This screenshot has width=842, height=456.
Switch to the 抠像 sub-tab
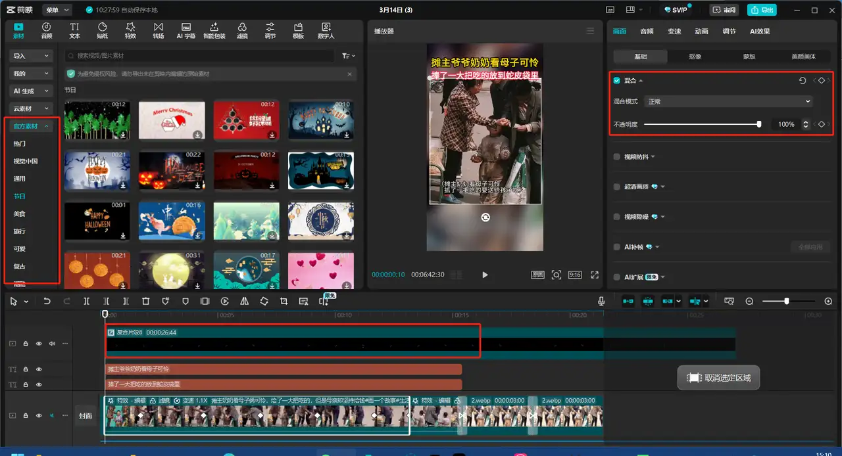pyautogui.click(x=695, y=57)
